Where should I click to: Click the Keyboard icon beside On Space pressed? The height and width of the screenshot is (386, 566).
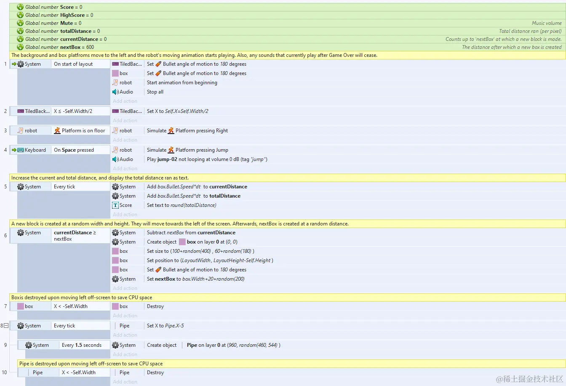[x=21, y=150]
